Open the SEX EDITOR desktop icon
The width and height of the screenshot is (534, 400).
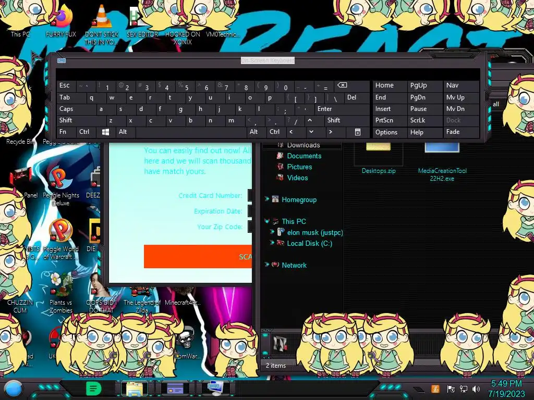142,21
